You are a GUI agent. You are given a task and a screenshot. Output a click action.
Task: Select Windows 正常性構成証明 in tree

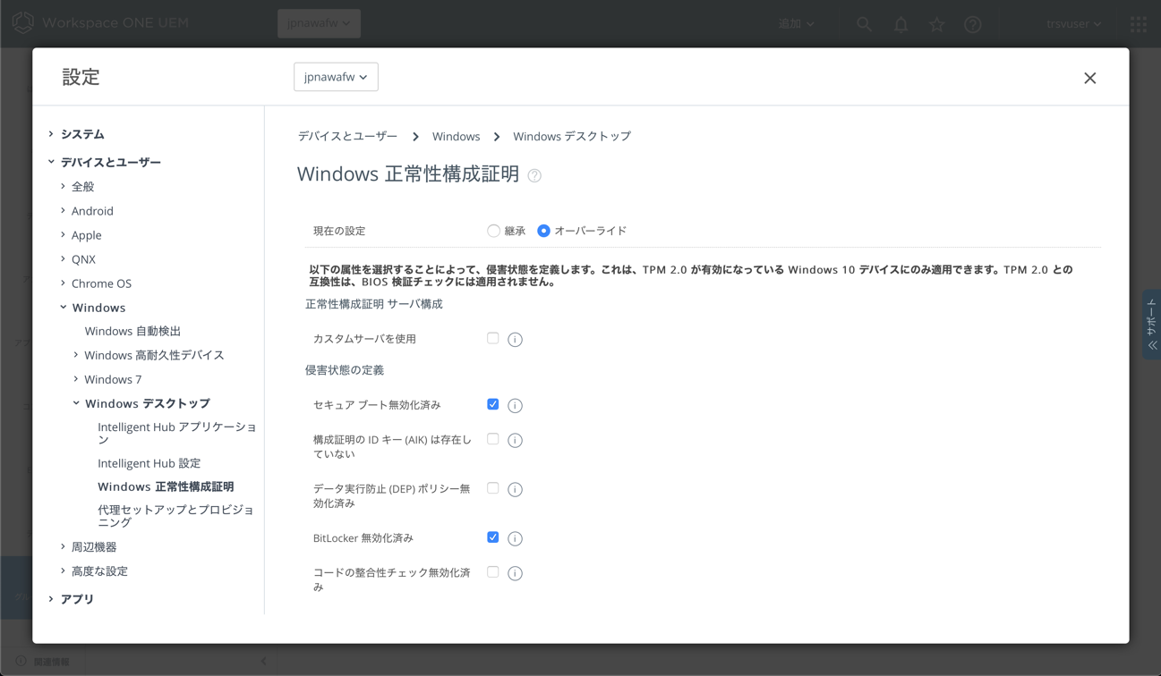click(166, 486)
